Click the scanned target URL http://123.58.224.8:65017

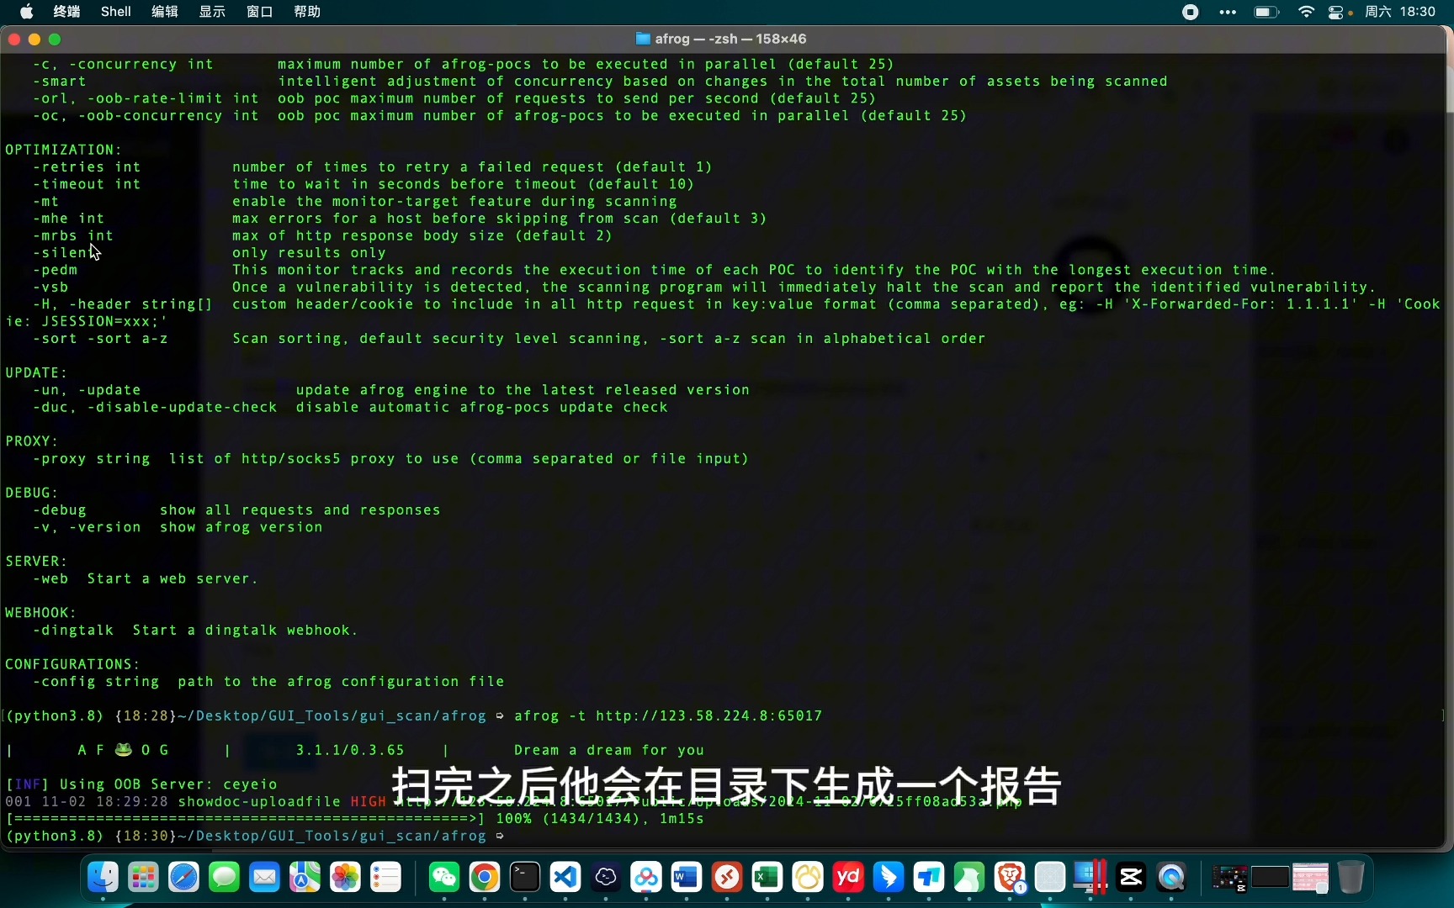click(708, 716)
